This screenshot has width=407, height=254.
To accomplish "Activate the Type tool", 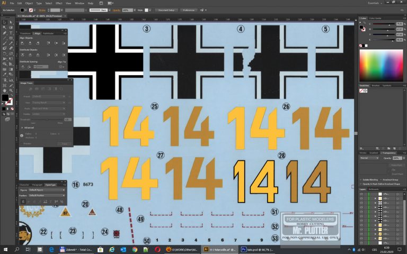I will click(11, 33).
